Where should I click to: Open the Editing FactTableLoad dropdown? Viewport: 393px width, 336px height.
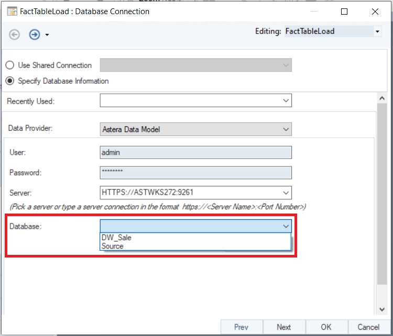377,31
